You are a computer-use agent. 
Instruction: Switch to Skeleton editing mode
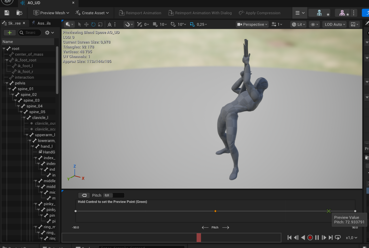click(x=319, y=13)
